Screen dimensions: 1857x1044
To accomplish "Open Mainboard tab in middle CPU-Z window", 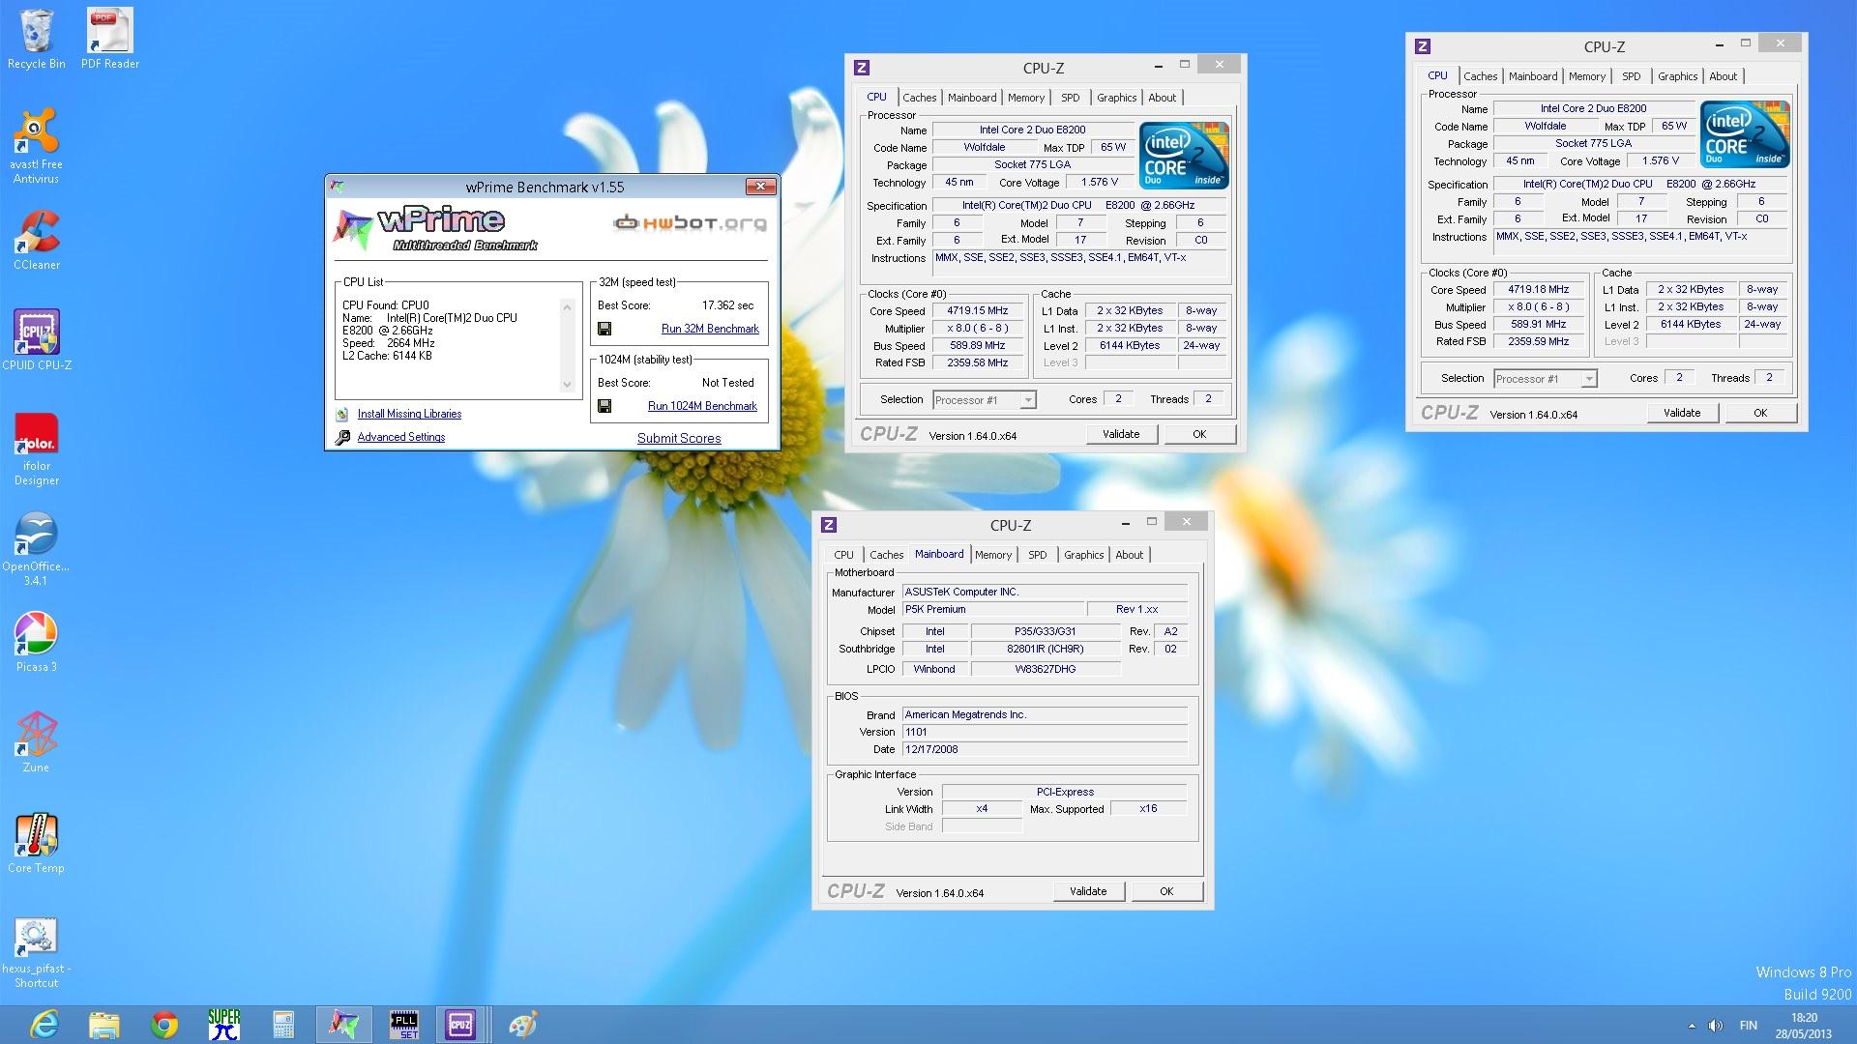I will click(972, 98).
